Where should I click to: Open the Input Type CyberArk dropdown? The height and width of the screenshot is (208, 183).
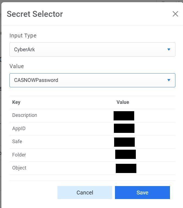click(92, 50)
